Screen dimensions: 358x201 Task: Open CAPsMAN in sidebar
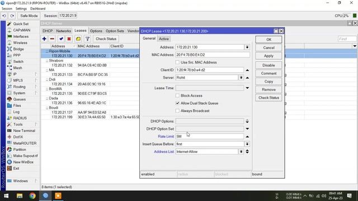[21, 30]
